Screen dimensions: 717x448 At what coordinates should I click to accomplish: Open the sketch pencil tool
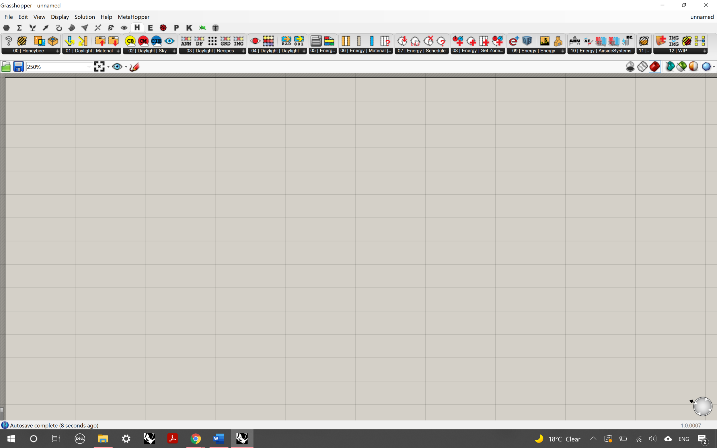click(x=134, y=67)
